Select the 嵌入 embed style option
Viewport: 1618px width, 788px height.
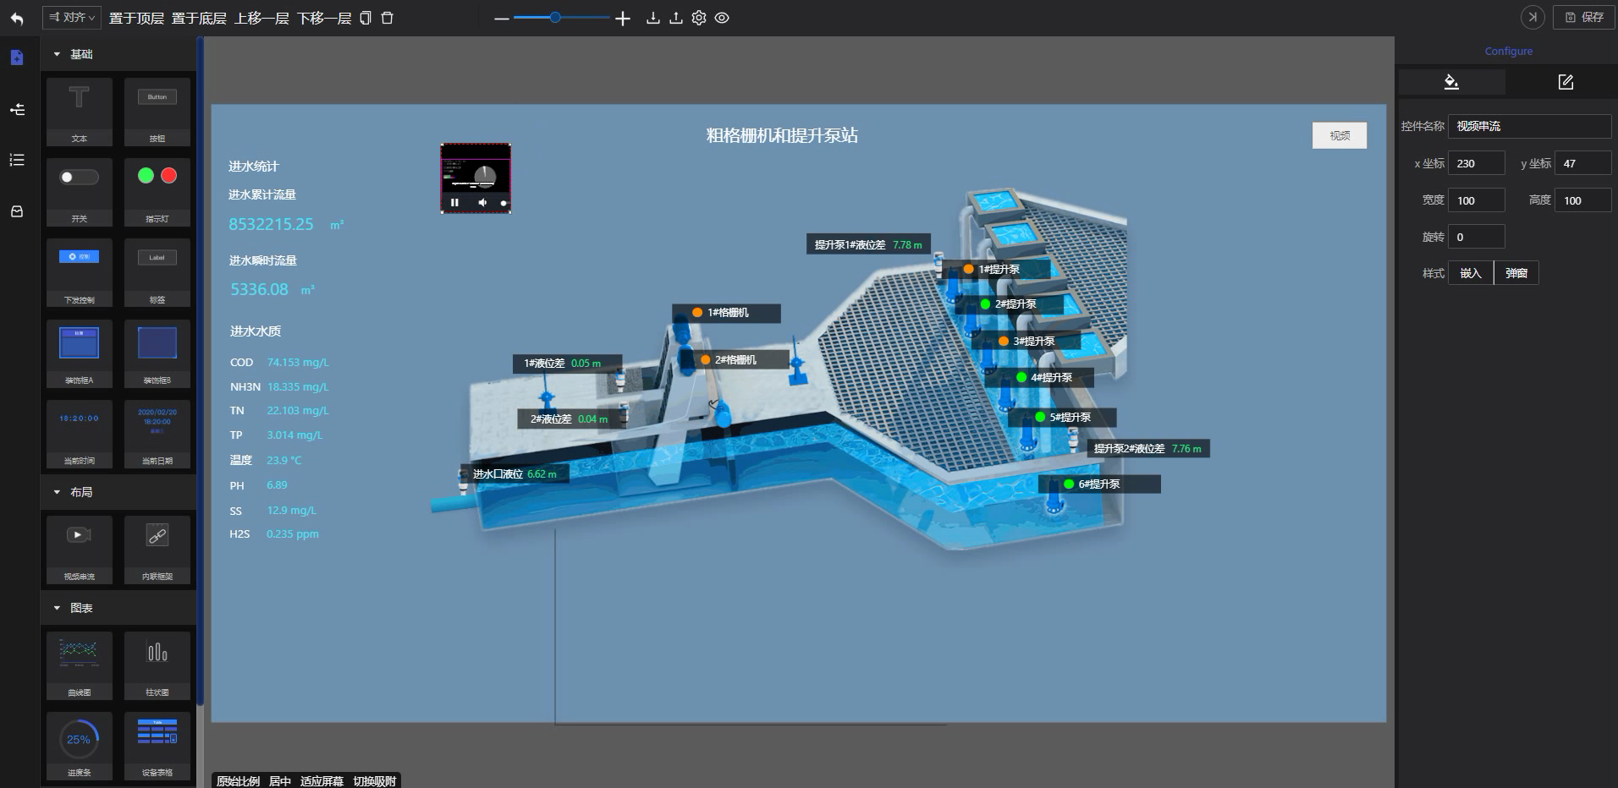coord(1471,273)
